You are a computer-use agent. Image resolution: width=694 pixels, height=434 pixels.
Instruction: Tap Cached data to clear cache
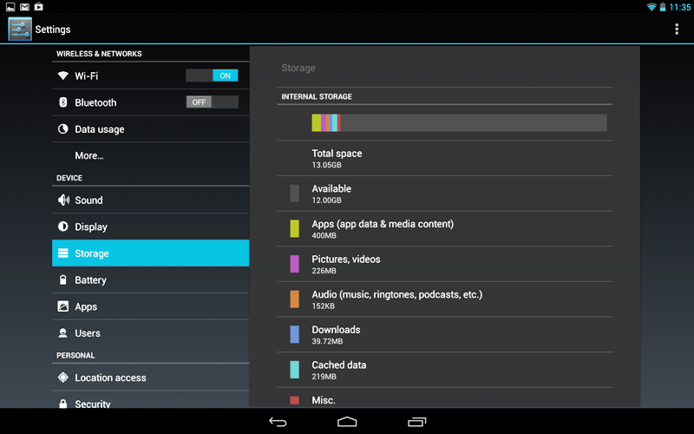coord(444,370)
